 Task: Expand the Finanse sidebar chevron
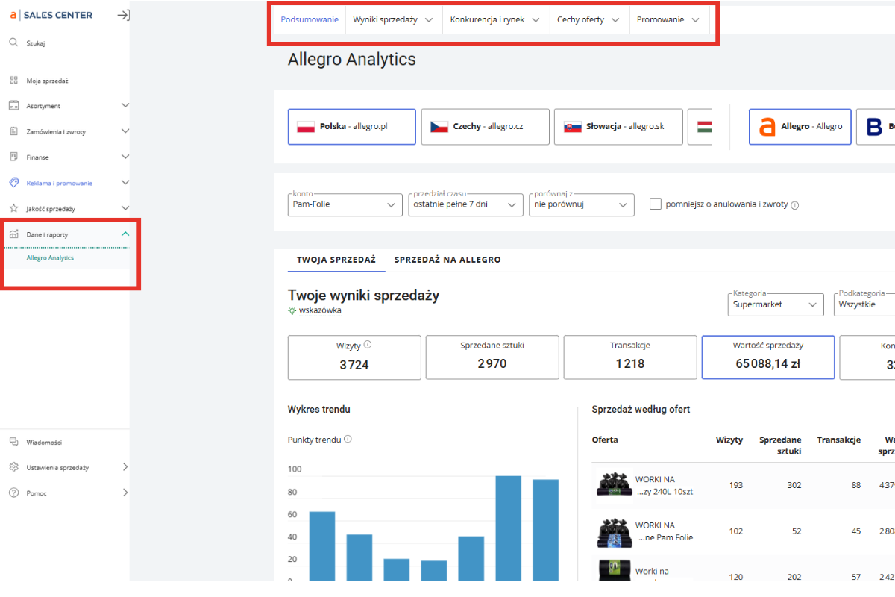tap(125, 157)
